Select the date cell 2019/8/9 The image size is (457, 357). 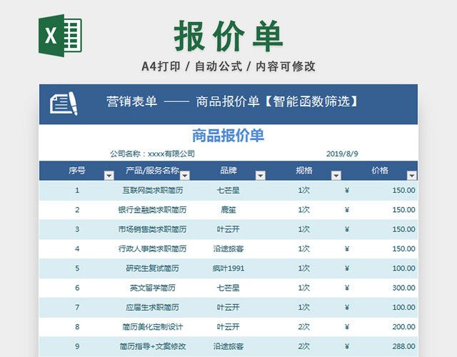pyautogui.click(x=342, y=154)
